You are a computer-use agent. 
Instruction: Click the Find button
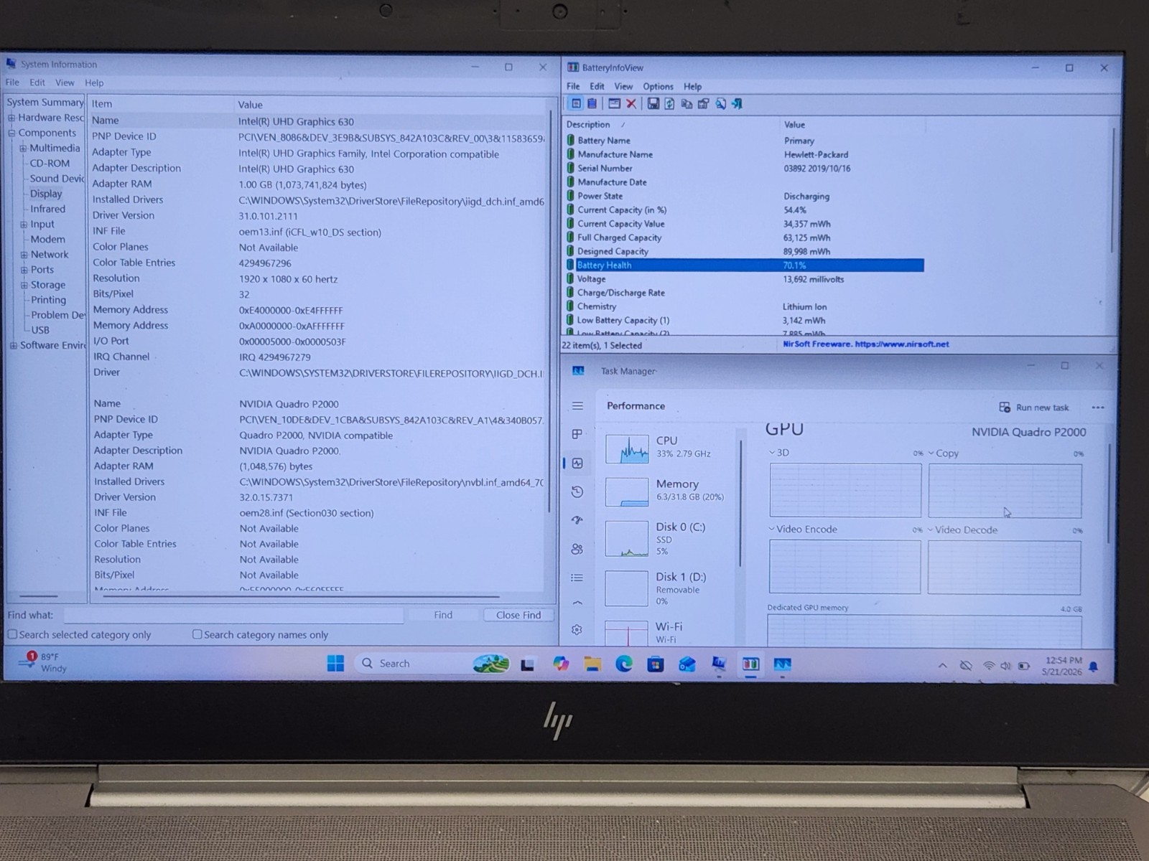(443, 615)
